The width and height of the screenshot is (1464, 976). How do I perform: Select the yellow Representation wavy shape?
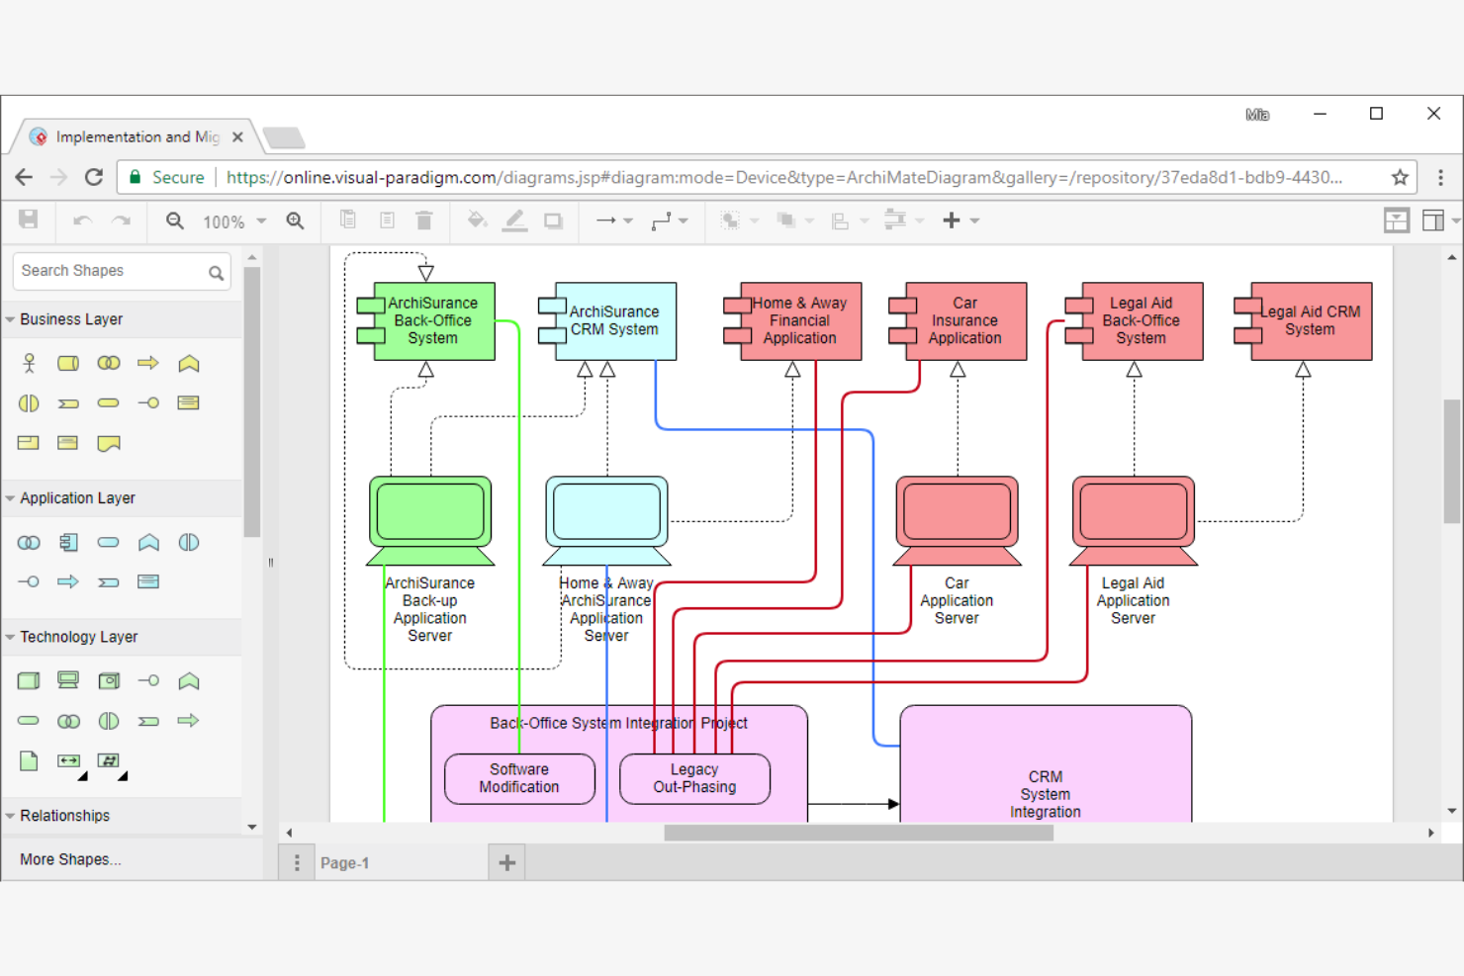109,443
